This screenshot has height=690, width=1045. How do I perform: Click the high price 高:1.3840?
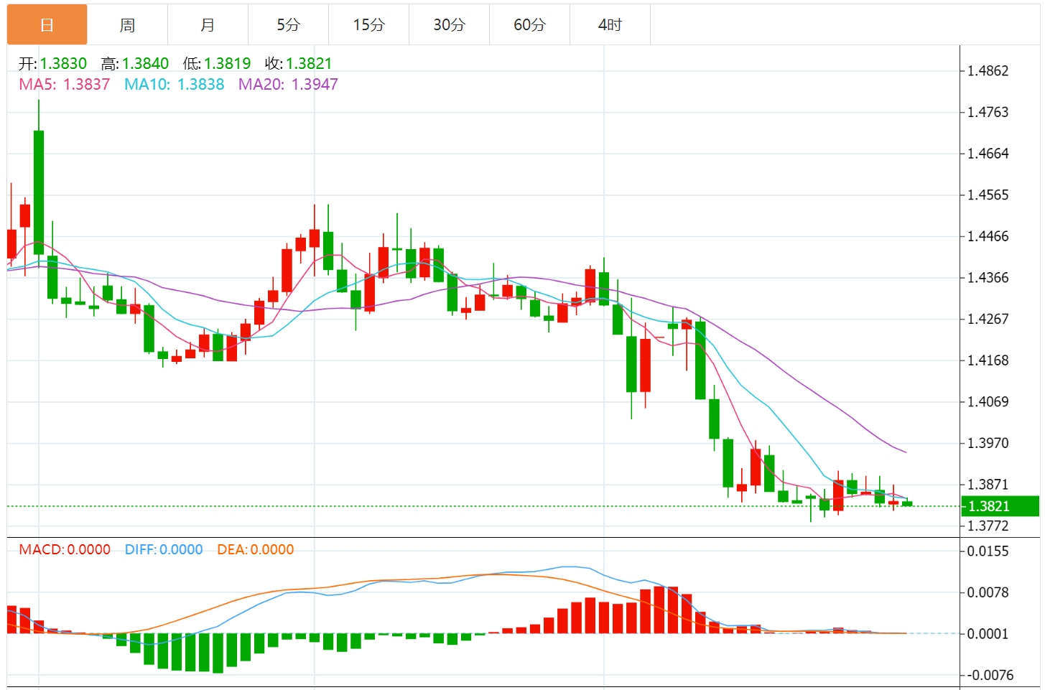tap(135, 63)
